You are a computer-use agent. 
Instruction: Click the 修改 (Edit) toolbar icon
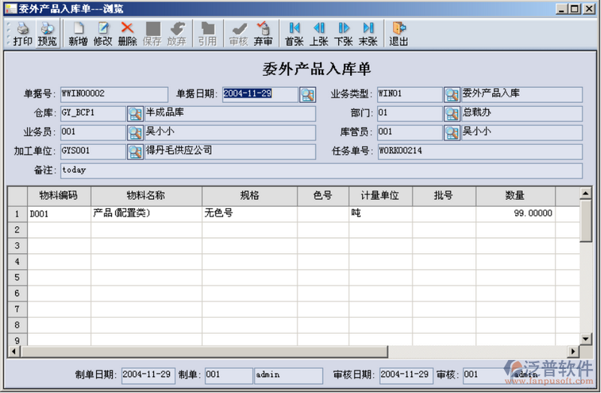point(103,34)
